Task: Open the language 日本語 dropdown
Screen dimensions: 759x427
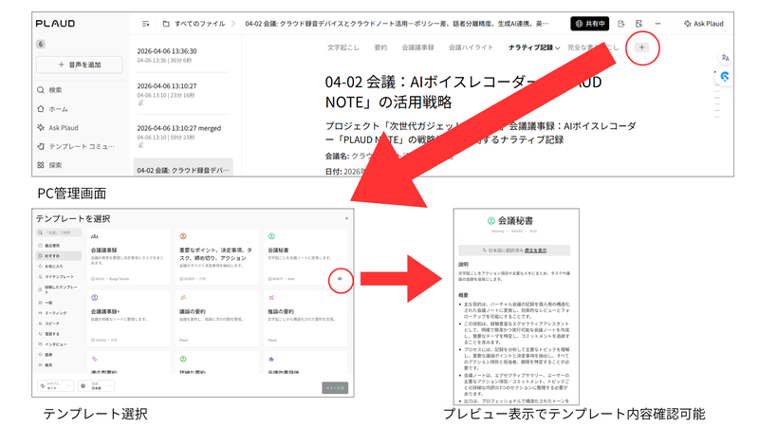Action: [x=96, y=386]
